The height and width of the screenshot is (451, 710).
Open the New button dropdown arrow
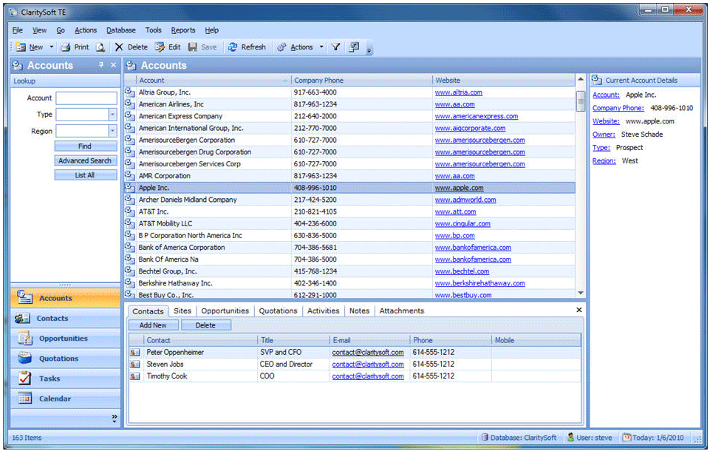52,47
